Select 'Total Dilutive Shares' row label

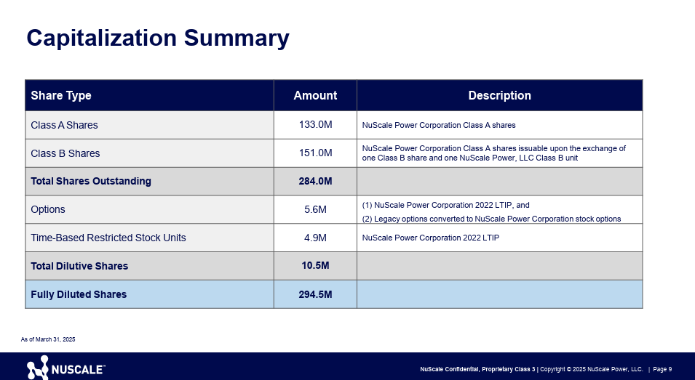point(79,267)
